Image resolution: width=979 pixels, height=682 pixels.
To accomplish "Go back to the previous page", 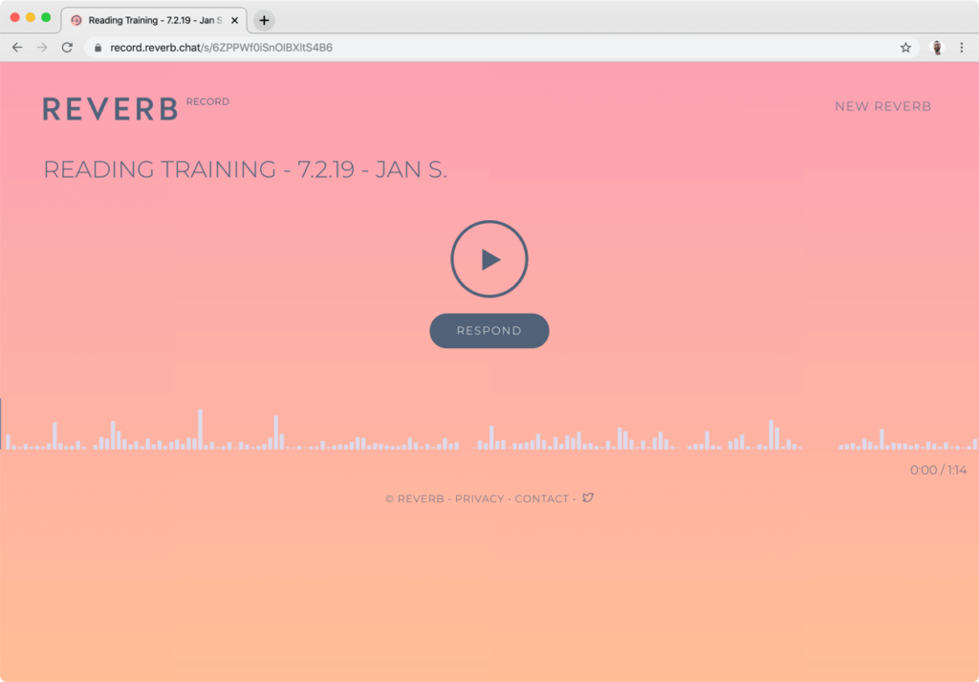I will tap(17, 47).
